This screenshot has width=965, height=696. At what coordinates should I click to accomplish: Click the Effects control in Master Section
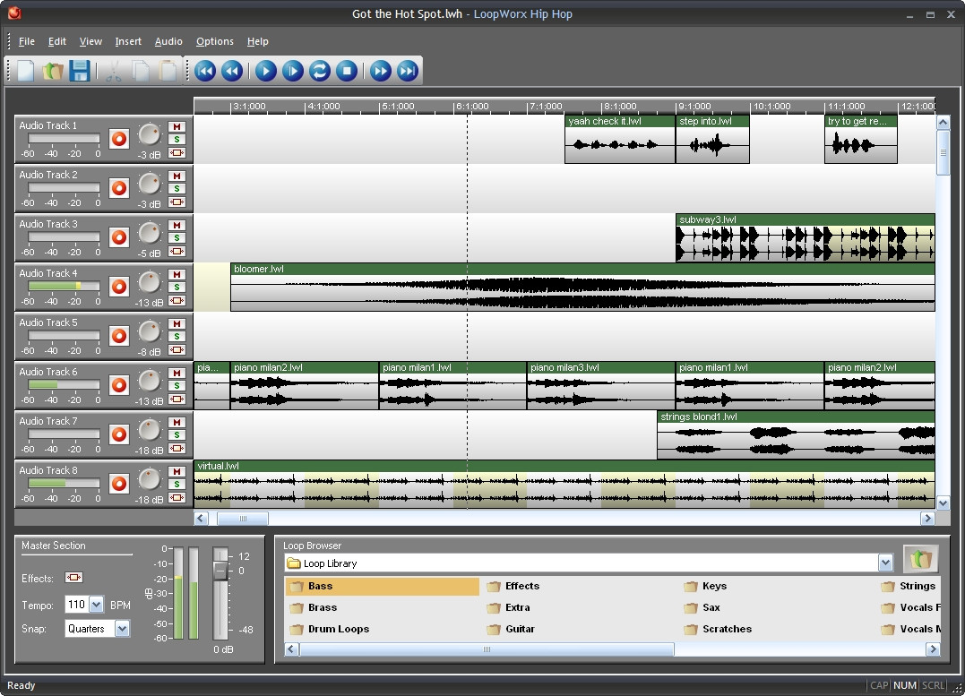73,578
